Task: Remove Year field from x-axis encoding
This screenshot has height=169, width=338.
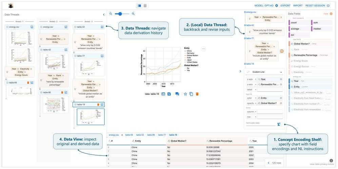Action: click(281, 79)
